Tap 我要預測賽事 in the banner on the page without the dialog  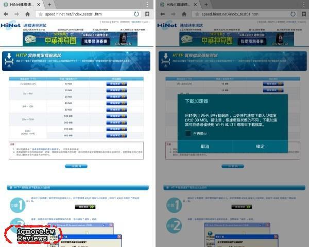pos(96,41)
